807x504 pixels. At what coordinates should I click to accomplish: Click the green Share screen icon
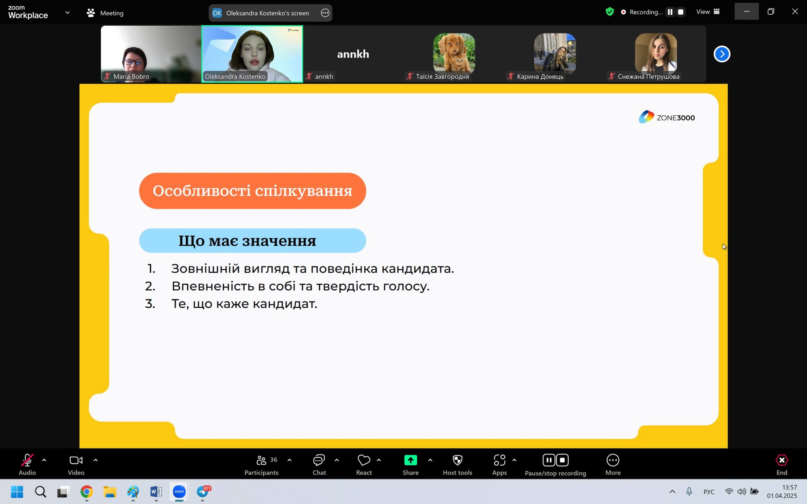[x=410, y=460]
